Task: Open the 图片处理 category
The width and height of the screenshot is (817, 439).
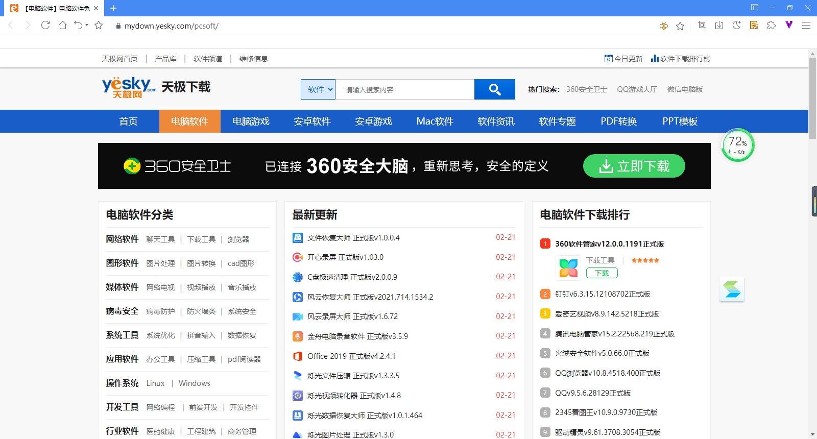Action: (x=160, y=263)
